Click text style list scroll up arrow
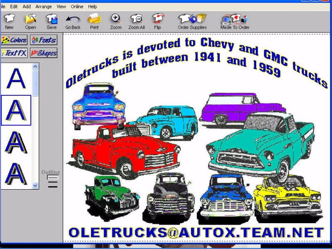 pyautogui.click(x=35, y=67)
